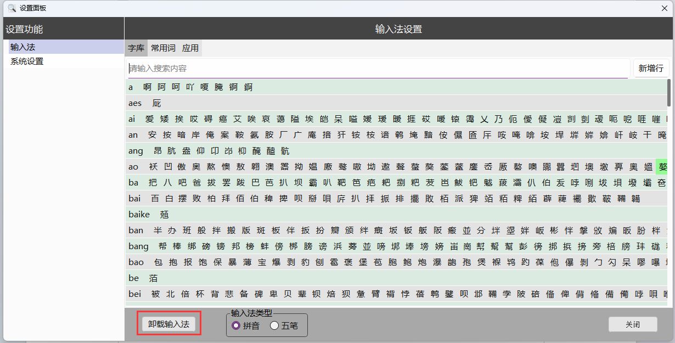Select 系统设置 in the left sidebar
The image size is (675, 343).
(27, 61)
